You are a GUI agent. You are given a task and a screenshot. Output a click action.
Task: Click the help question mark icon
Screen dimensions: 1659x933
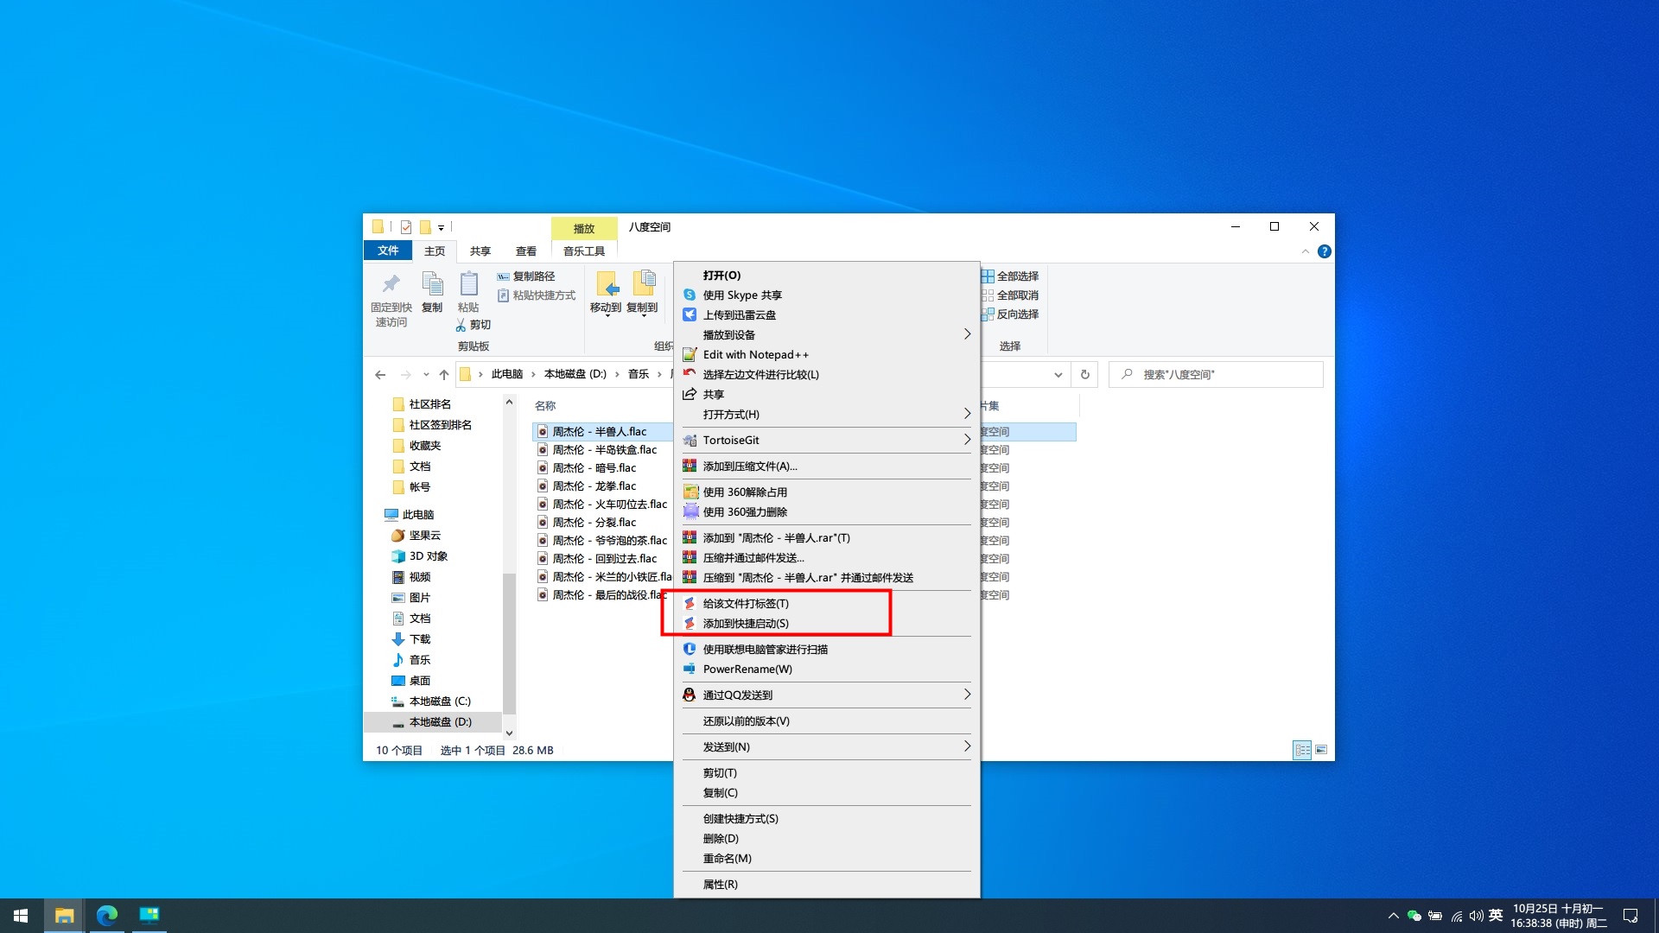[x=1324, y=251]
